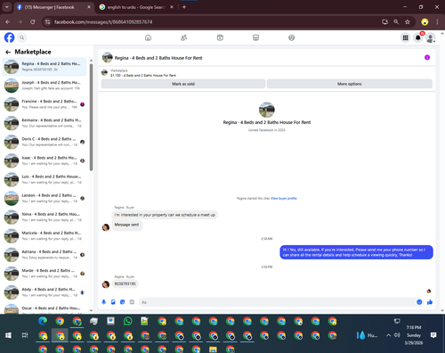This screenshot has width=445, height=353.
Task: Open the Nena conversation in the list
Action: point(44,217)
